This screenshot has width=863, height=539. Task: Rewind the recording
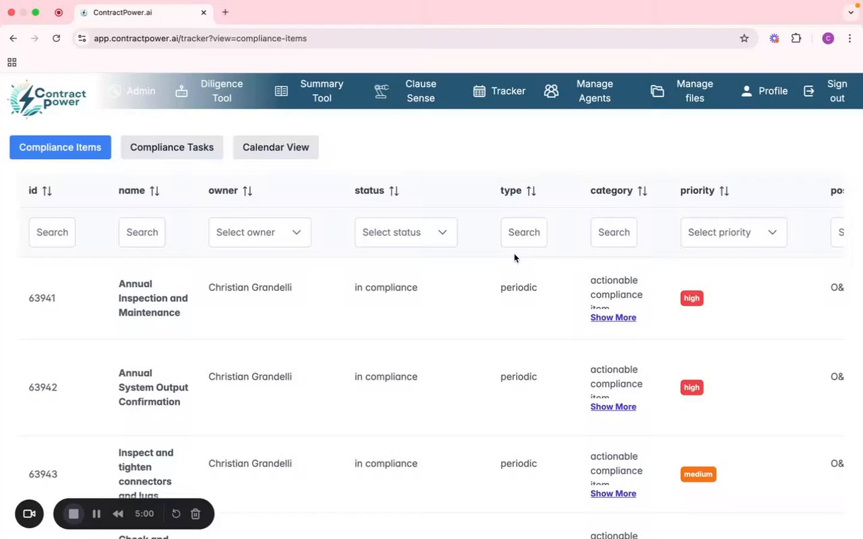(x=118, y=514)
